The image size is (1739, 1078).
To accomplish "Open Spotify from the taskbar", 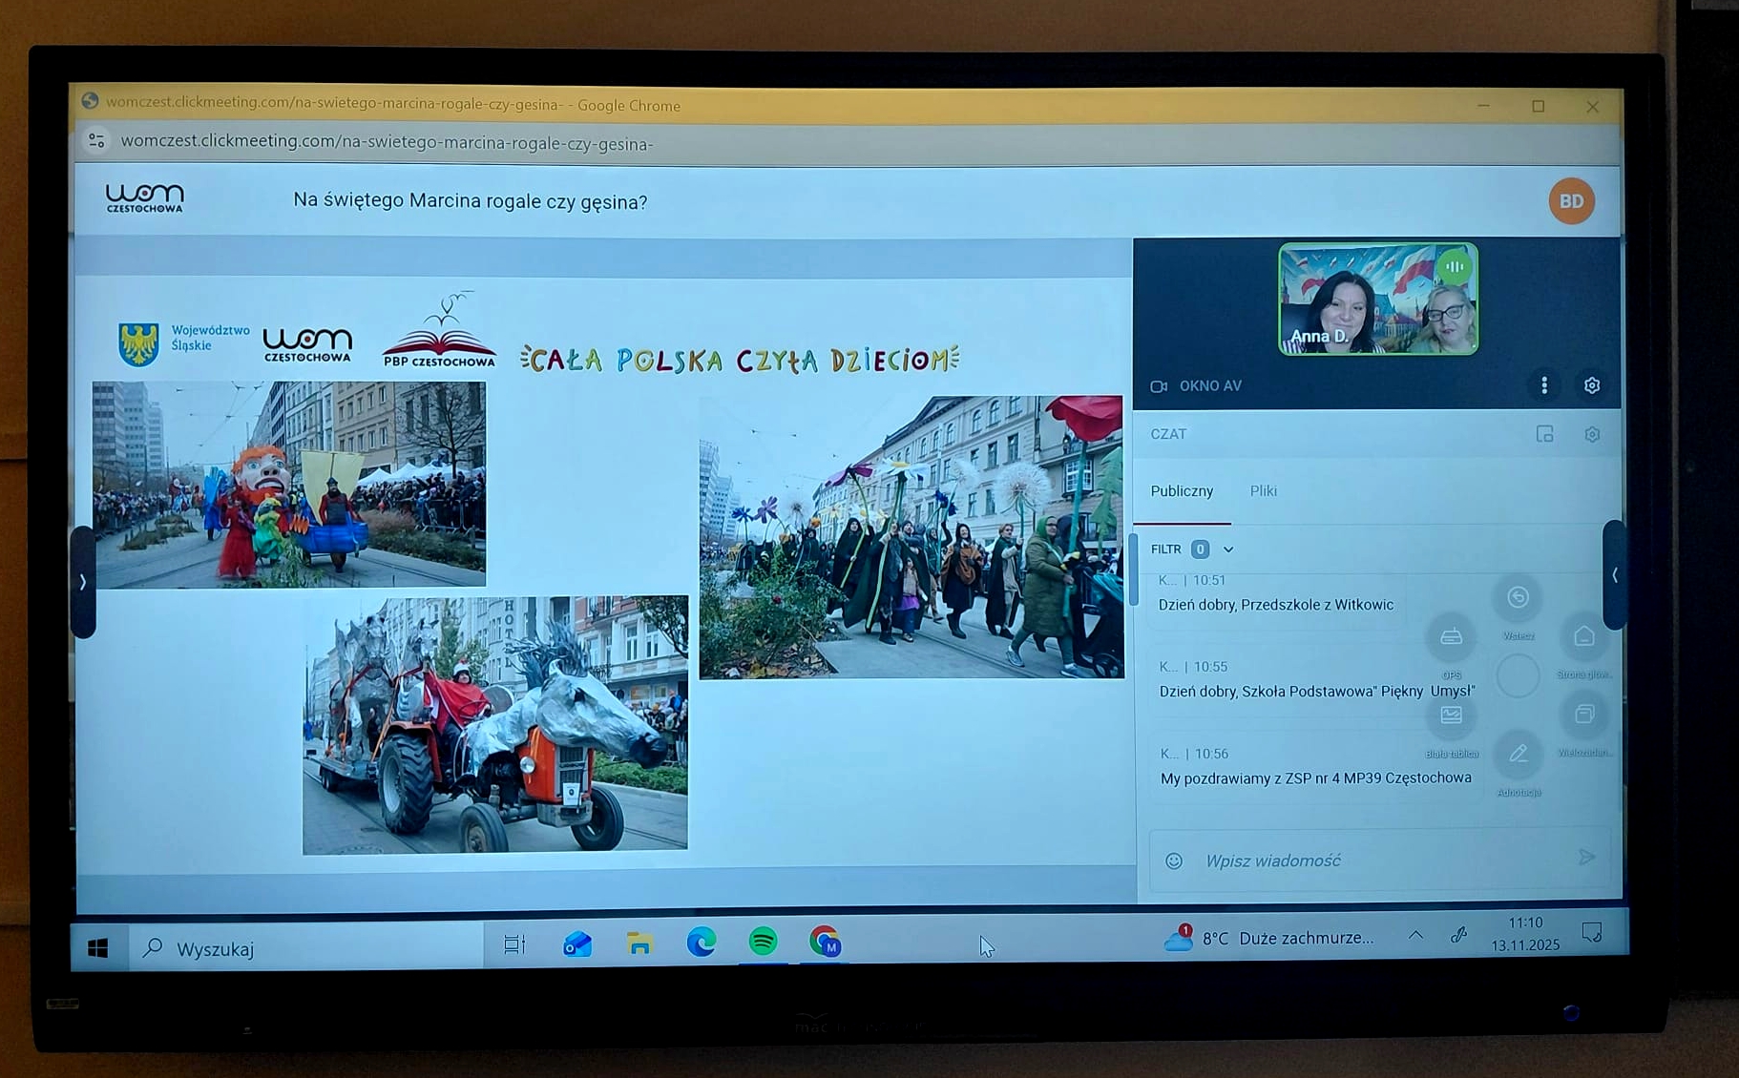I will click(763, 943).
